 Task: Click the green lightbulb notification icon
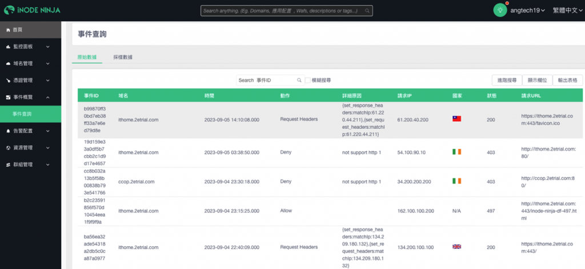500,10
